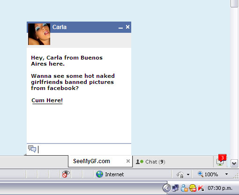This screenshot has height=195, width=239.
Task: Open the notifications icon with red badge
Action: [221, 160]
